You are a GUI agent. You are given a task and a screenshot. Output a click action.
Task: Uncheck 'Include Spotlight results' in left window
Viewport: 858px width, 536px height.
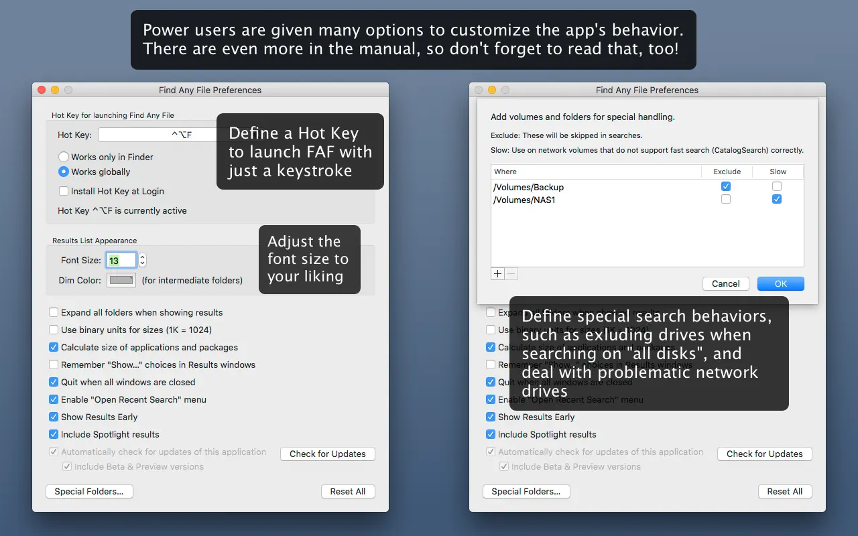coord(54,434)
